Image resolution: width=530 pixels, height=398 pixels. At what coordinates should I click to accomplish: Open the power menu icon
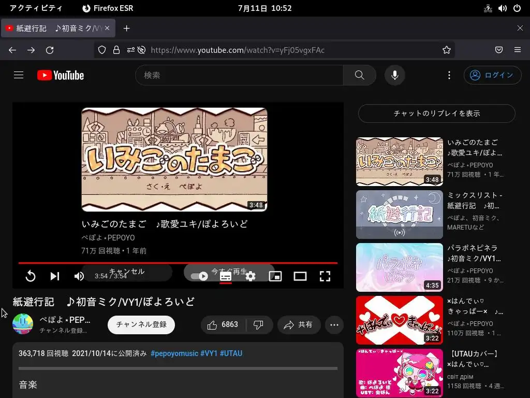coord(517,8)
